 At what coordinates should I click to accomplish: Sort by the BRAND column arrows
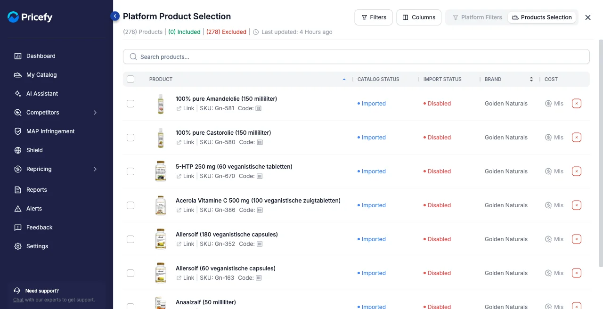click(531, 79)
